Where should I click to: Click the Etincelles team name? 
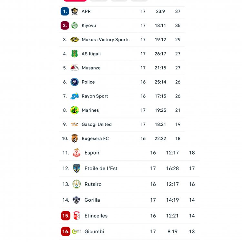tap(96, 216)
